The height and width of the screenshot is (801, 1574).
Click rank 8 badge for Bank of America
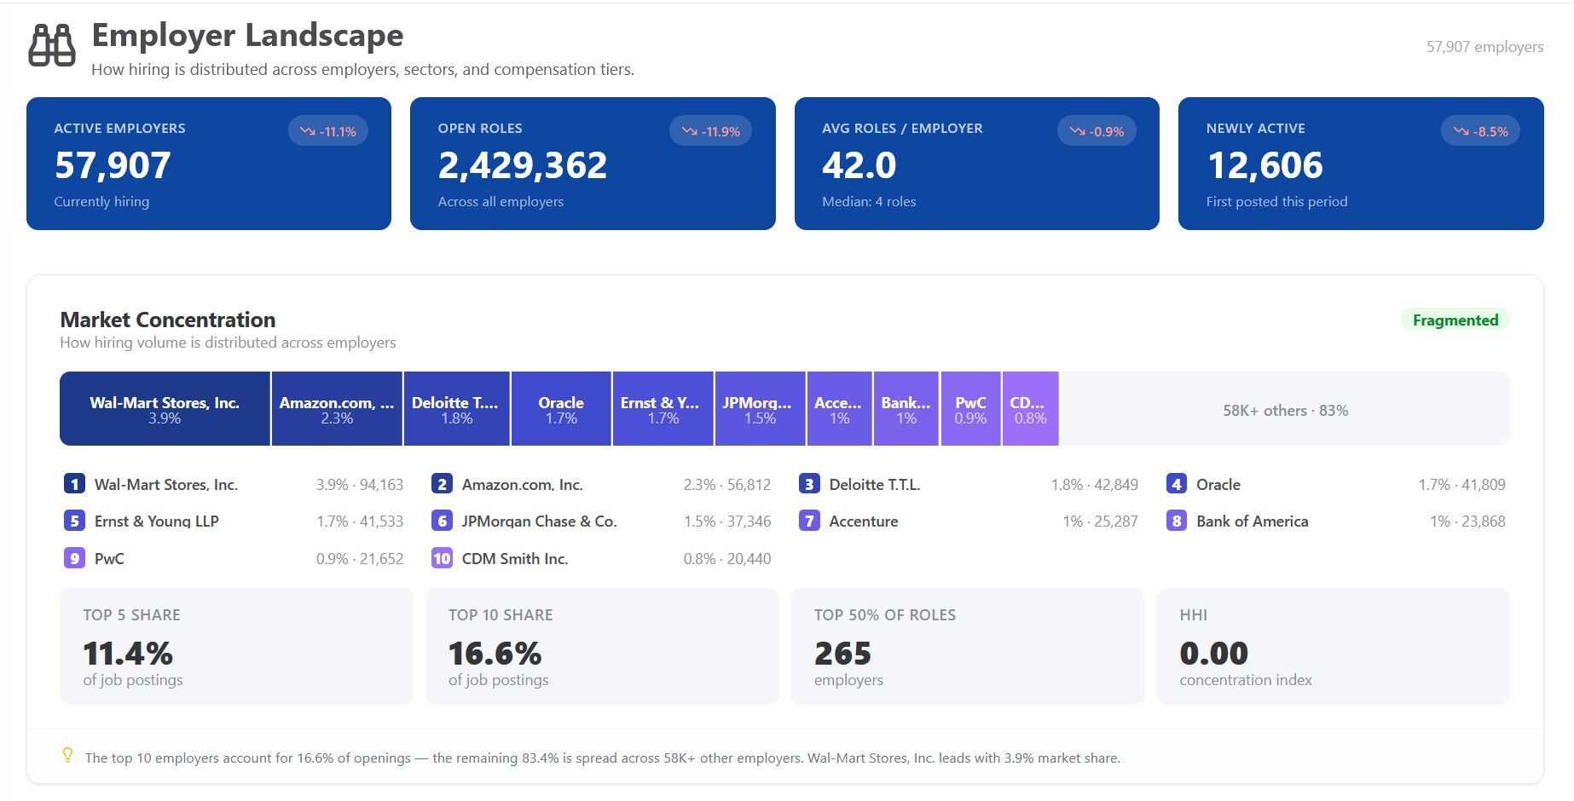click(1177, 521)
